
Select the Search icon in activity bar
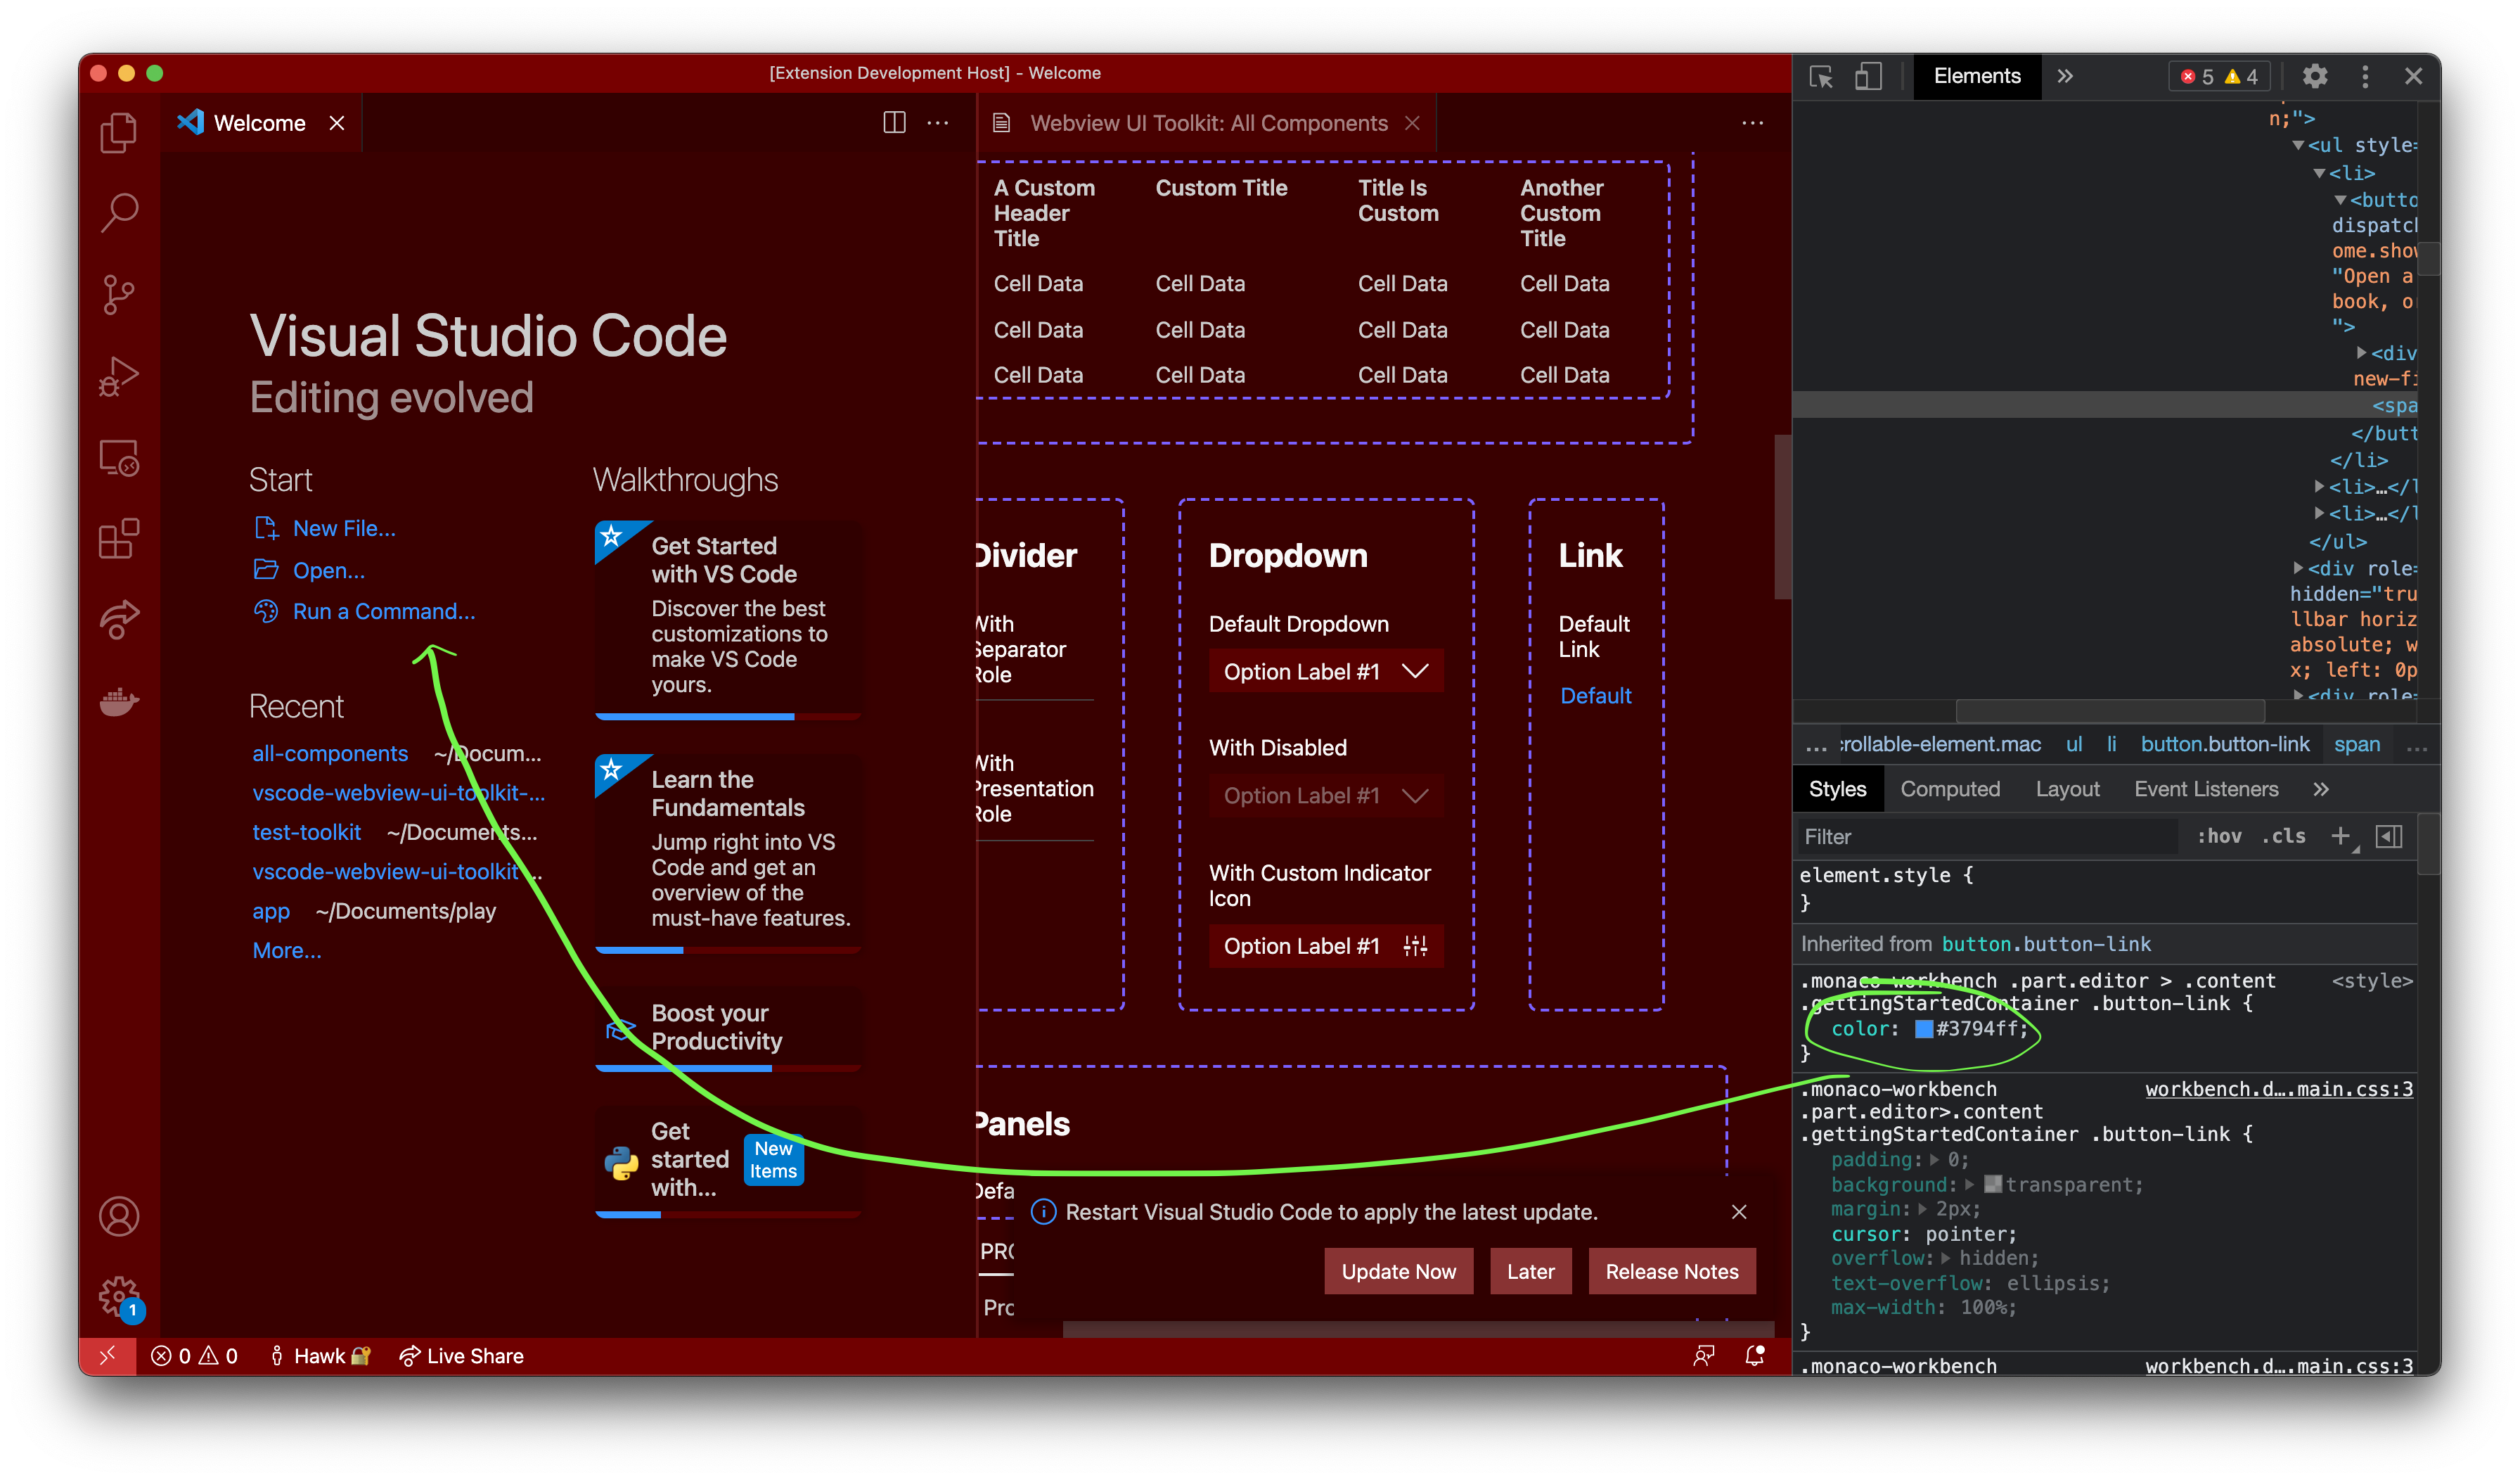pyautogui.click(x=118, y=212)
